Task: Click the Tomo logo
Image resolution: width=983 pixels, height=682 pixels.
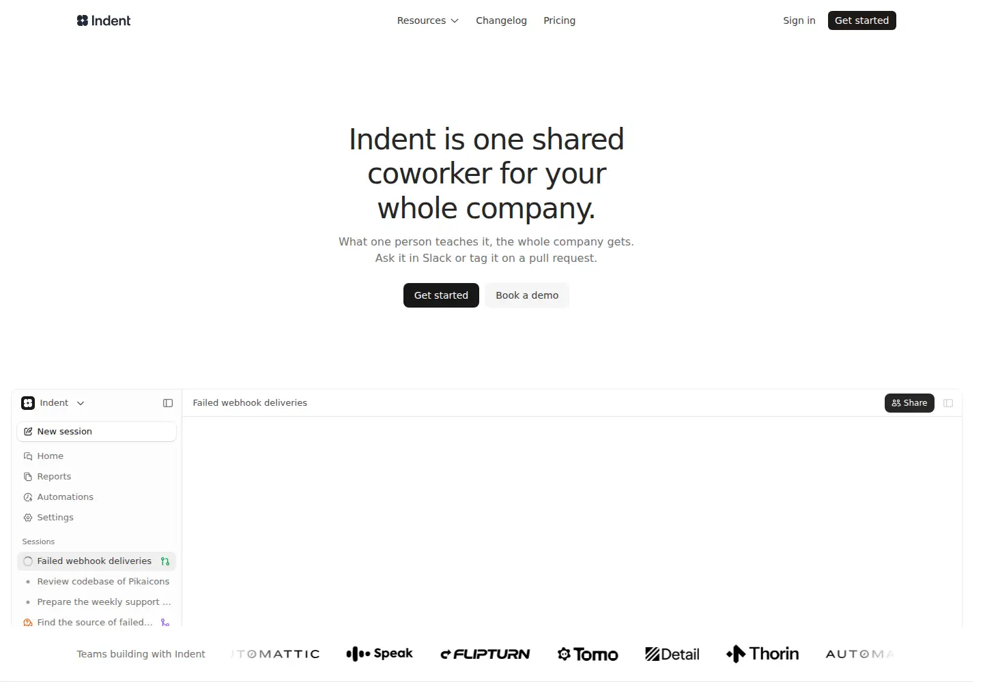Action: [588, 654]
